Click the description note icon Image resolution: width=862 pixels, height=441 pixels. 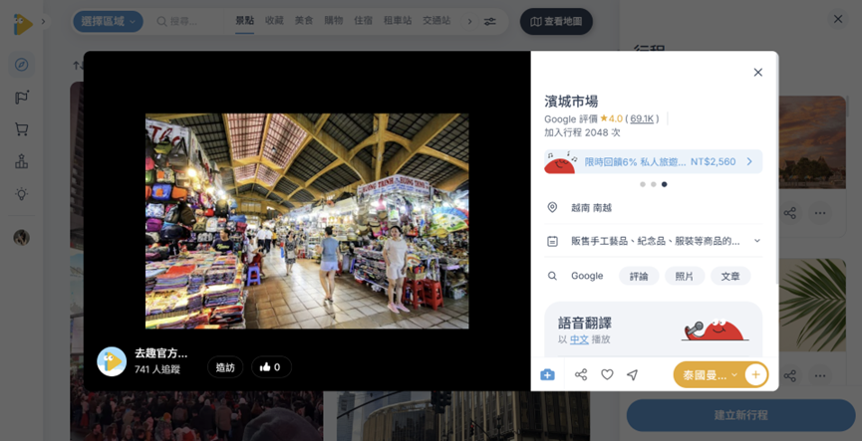[552, 241]
